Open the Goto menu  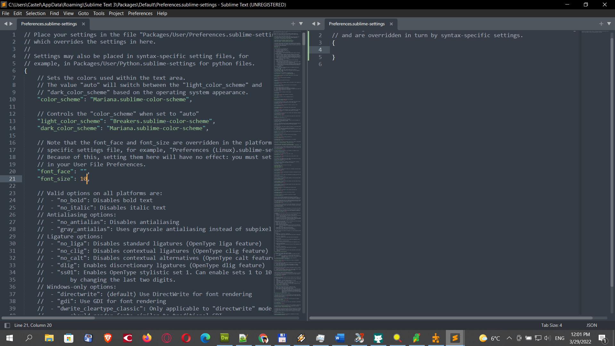point(83,13)
